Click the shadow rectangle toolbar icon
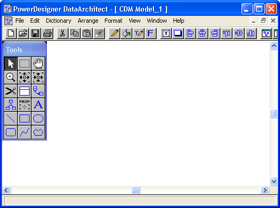This screenshot has height=208, width=280. pos(178,33)
